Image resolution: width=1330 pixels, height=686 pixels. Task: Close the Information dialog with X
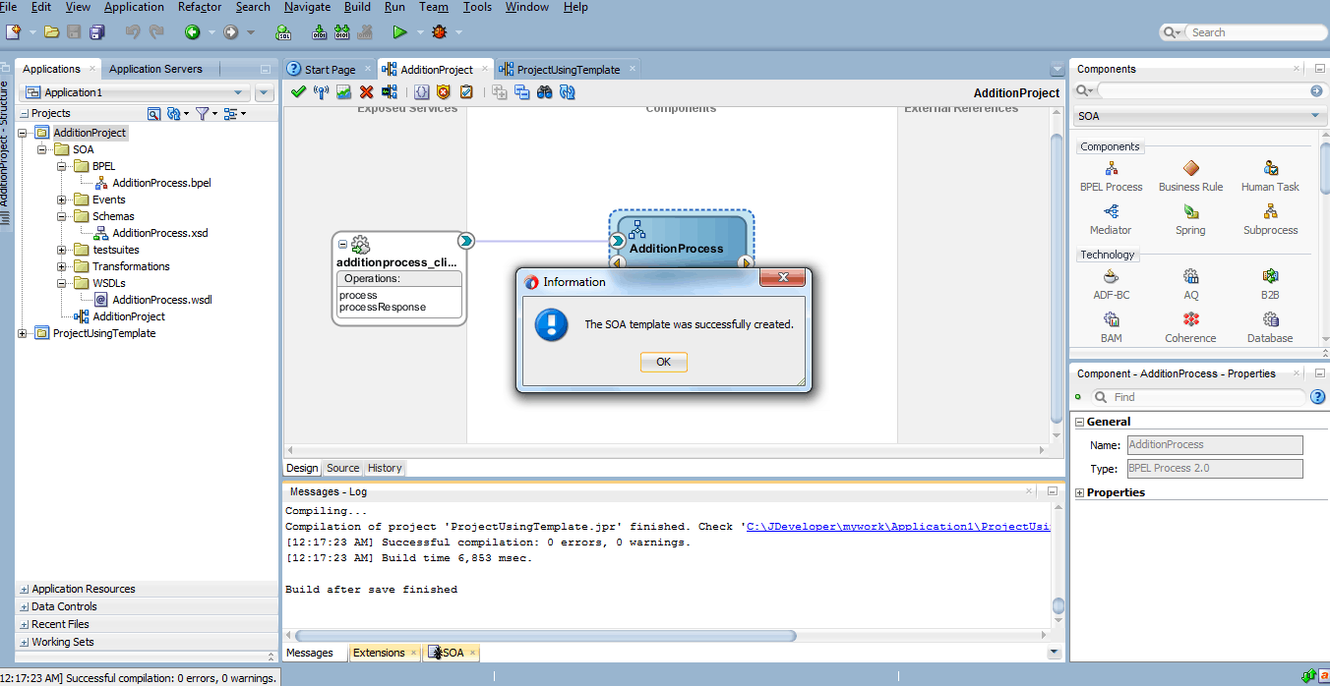(x=783, y=279)
